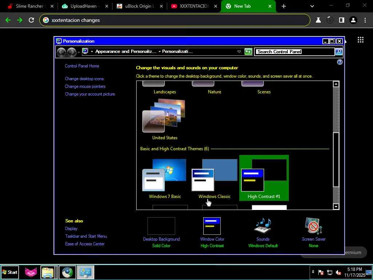The image size is (373, 280).
Task: Open Change your account picture link
Action: 90,94
